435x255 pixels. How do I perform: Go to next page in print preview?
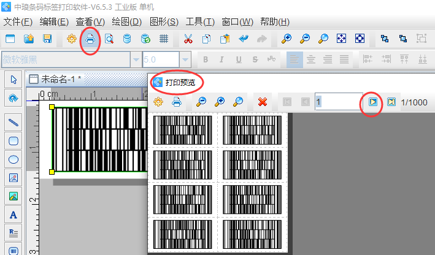372,102
